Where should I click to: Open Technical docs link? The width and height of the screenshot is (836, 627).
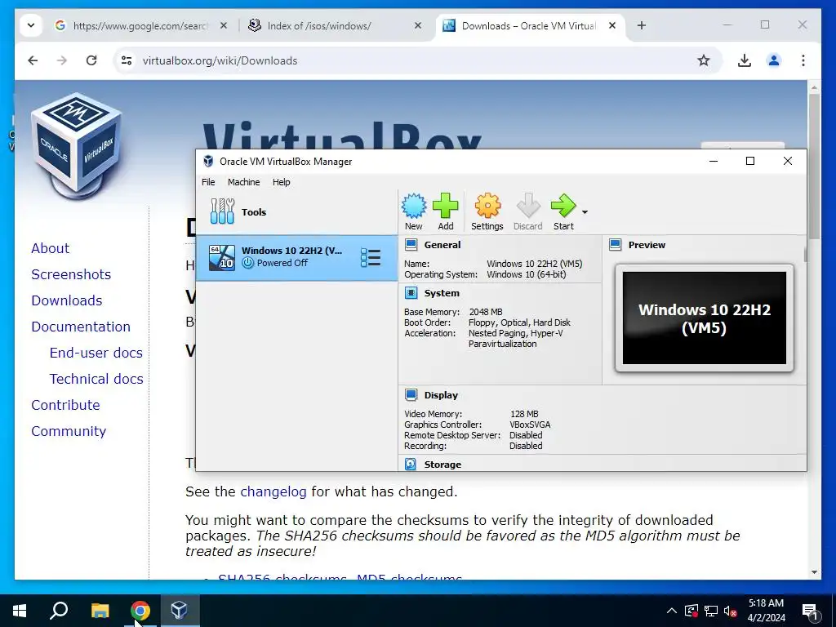(96, 379)
